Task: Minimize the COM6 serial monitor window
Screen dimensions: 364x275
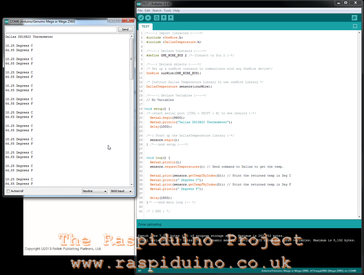Action: tap(111, 20)
